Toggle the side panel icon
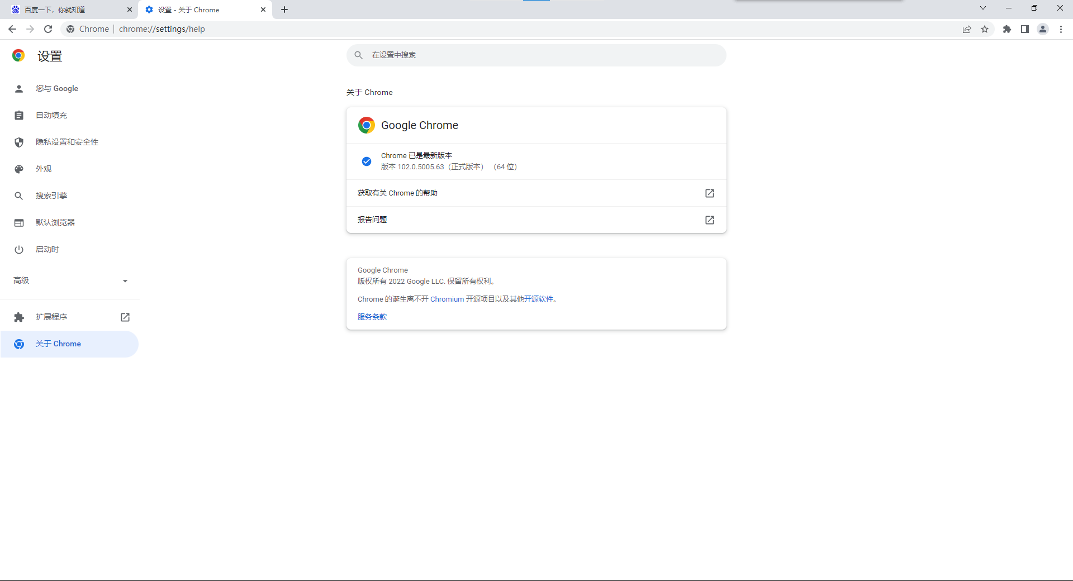Screen dimensions: 1073x581 [x=1025, y=29]
